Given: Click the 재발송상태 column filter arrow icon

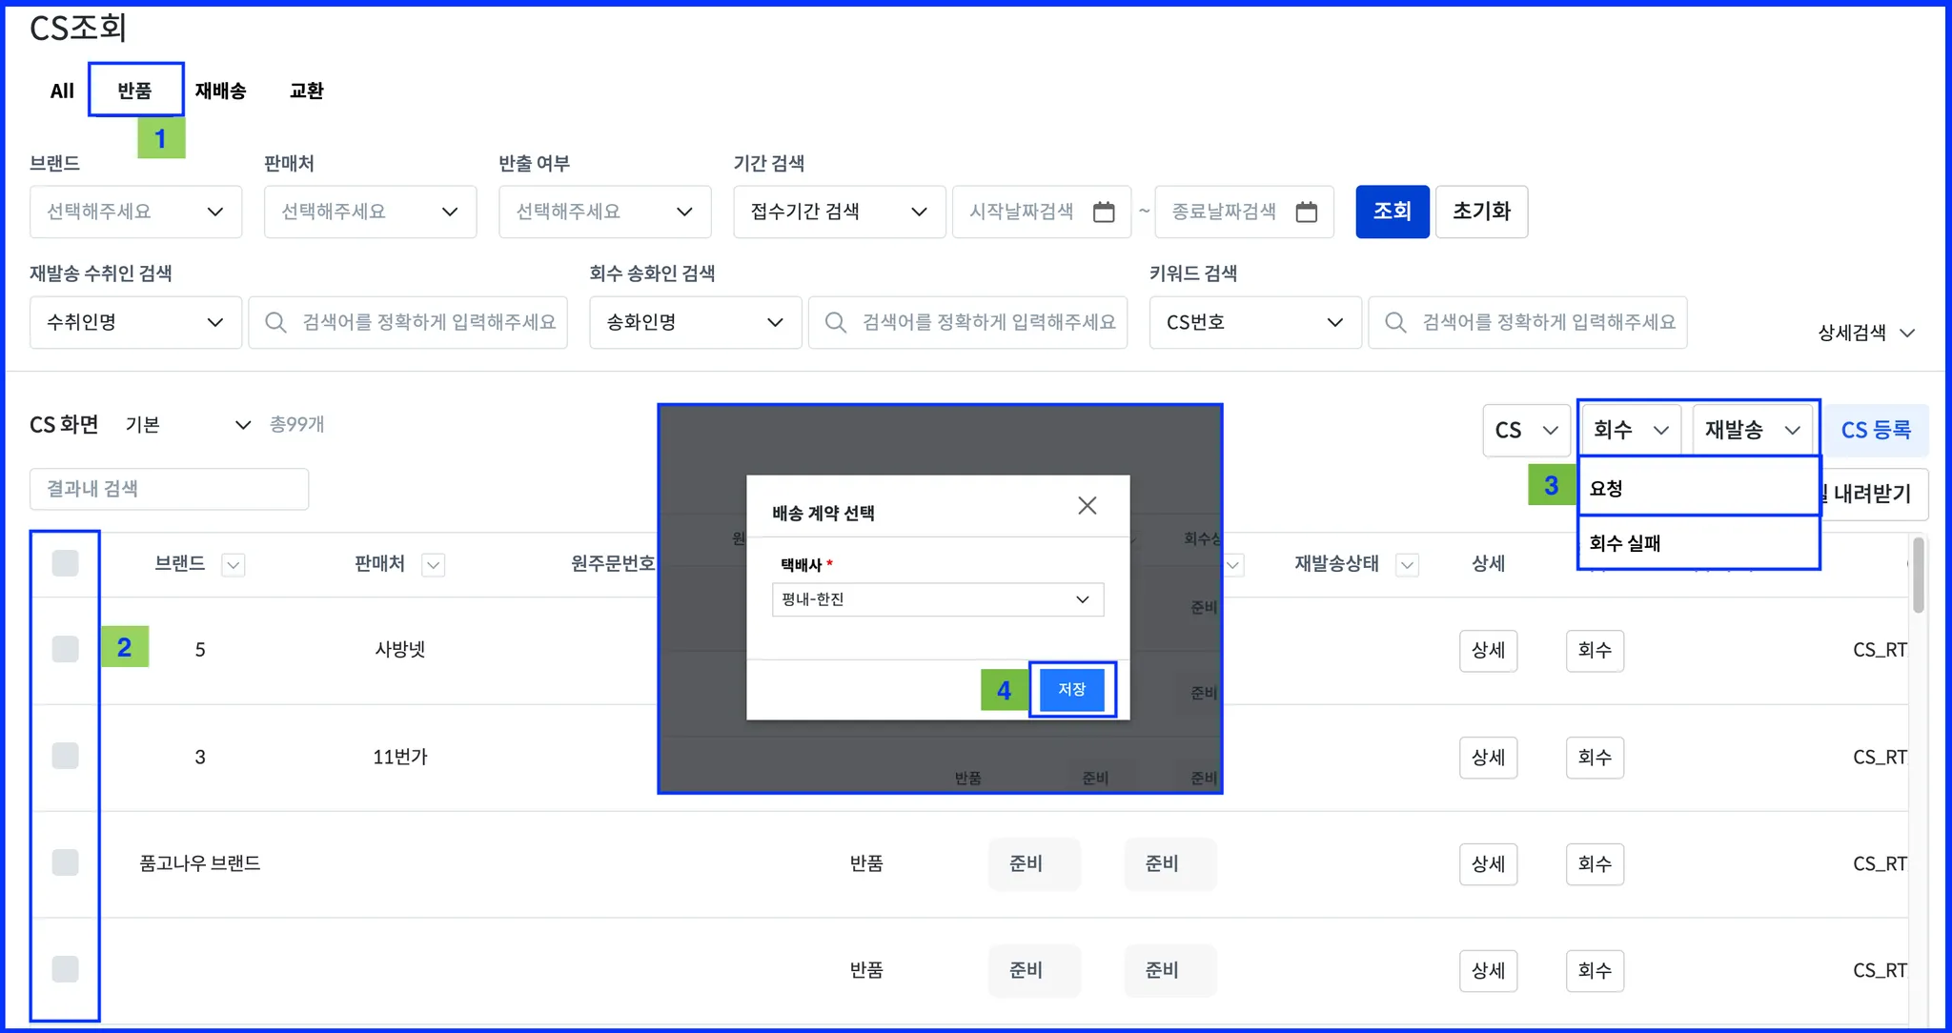Looking at the screenshot, I should 1407,565.
